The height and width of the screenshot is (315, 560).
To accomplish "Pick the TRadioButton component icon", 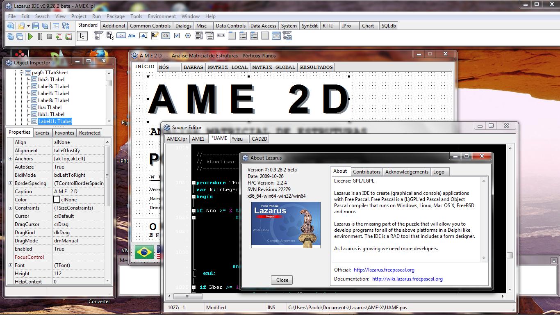I will [188, 36].
